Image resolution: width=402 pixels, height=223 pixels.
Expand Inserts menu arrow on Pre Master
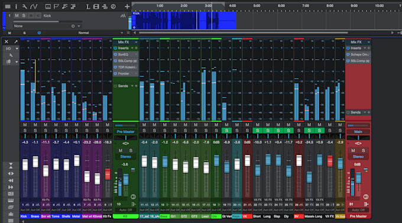(365, 48)
